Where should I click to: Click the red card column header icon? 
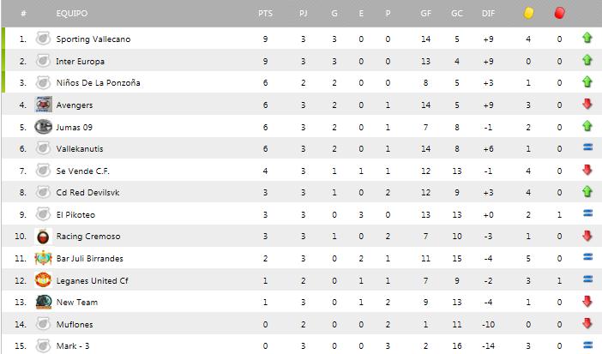pyautogui.click(x=559, y=14)
